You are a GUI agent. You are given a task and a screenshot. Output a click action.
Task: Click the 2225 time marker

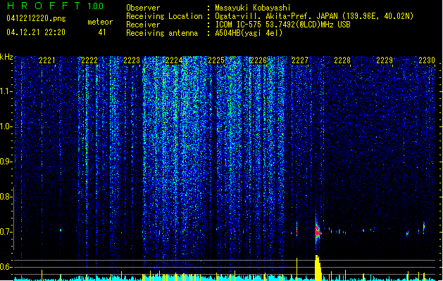216,60
